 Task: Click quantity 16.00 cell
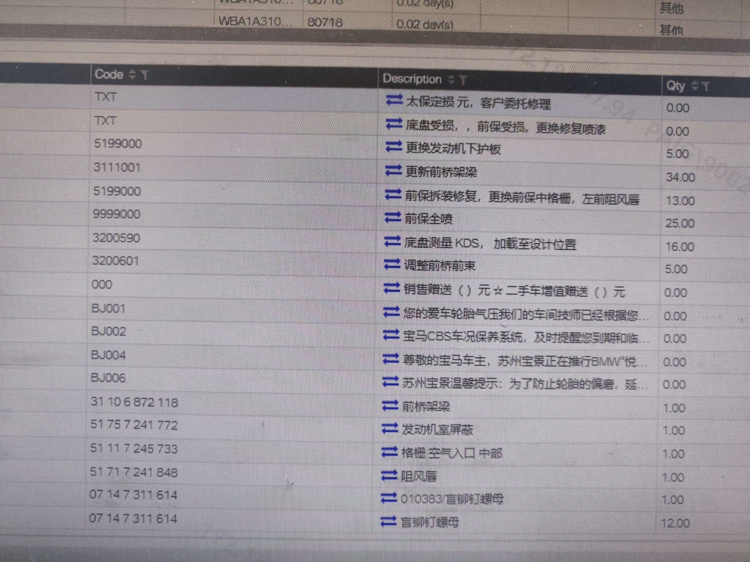click(x=680, y=247)
